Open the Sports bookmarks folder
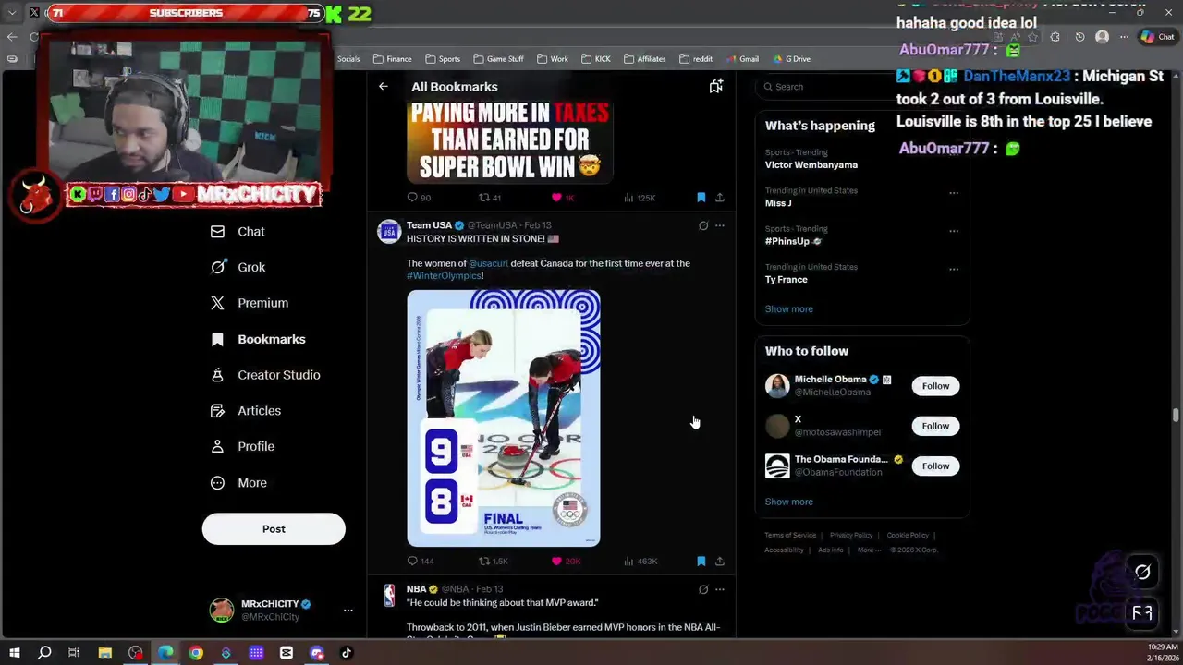1183x665 pixels. 443,59
